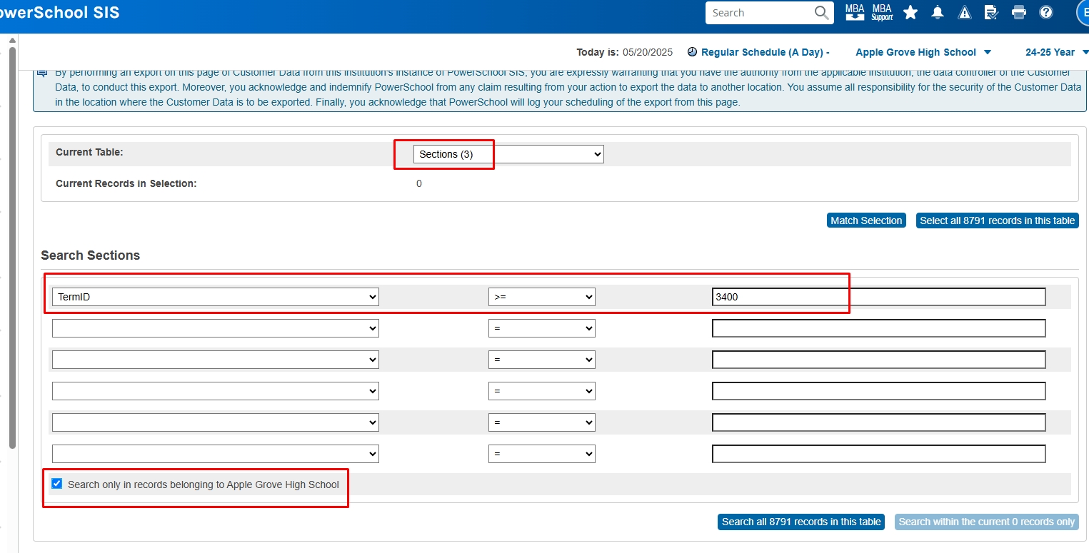Click the magnifying glass search icon

[x=822, y=13]
